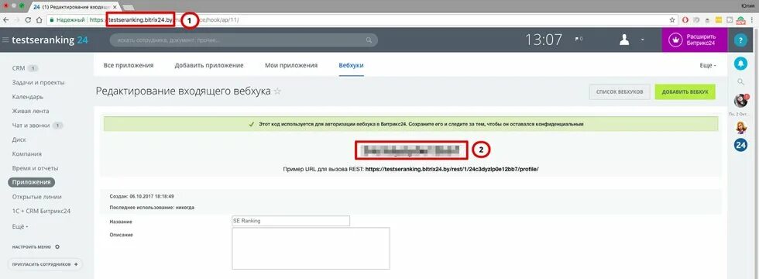
Task: Click the NEW badge extension icon
Action: pos(740,20)
